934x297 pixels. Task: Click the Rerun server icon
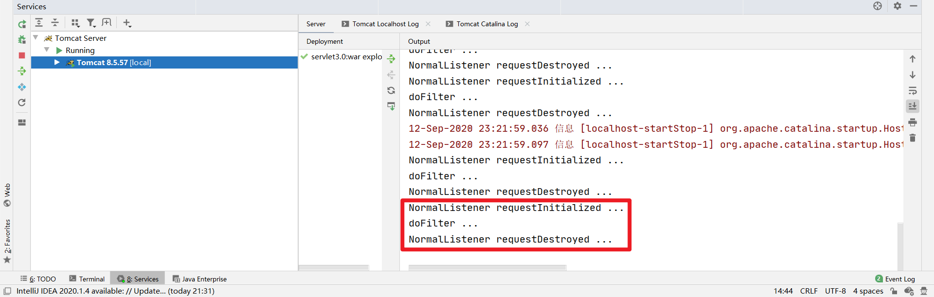coord(22,24)
